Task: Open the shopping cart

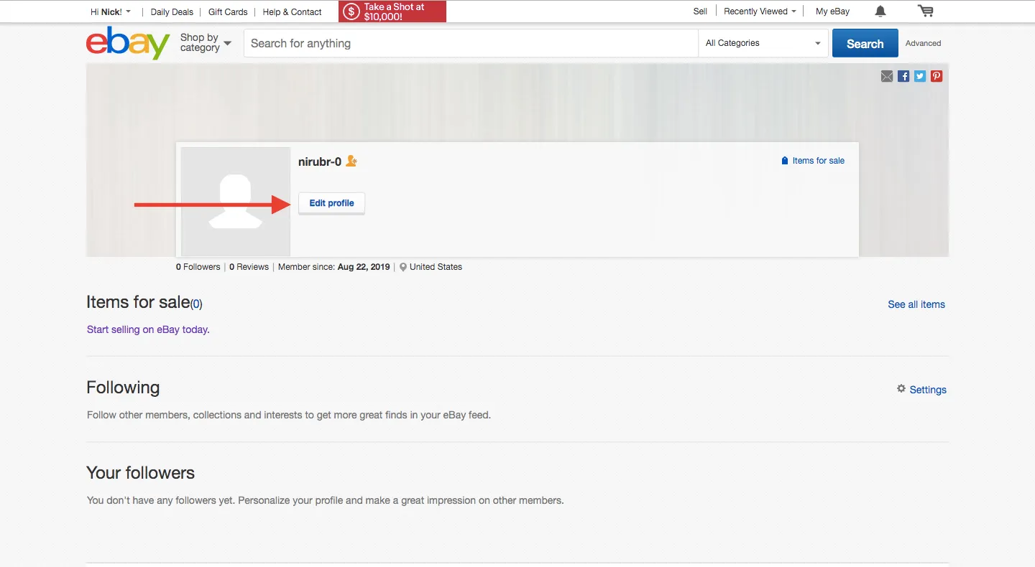Action: tap(926, 11)
